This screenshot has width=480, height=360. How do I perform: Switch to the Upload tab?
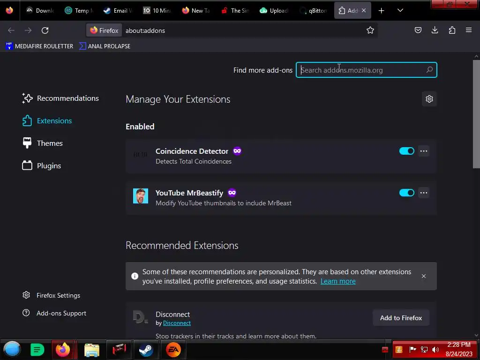(x=274, y=10)
